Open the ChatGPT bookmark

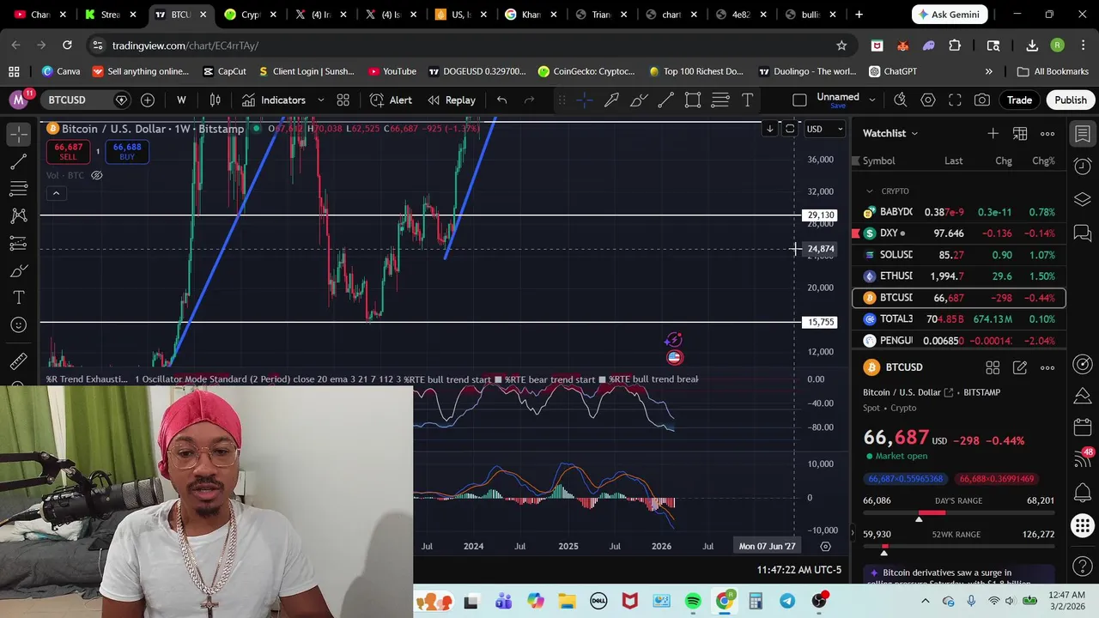(x=892, y=71)
